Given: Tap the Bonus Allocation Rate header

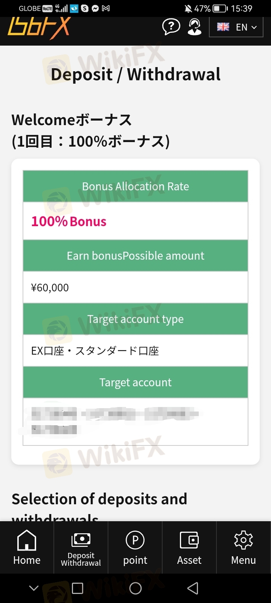Looking at the screenshot, I should pyautogui.click(x=135, y=187).
